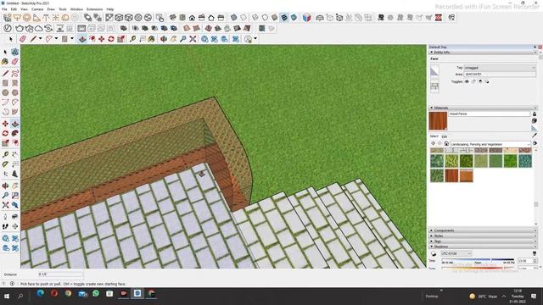Open the Edit menu

pyautogui.click(x=14, y=9)
